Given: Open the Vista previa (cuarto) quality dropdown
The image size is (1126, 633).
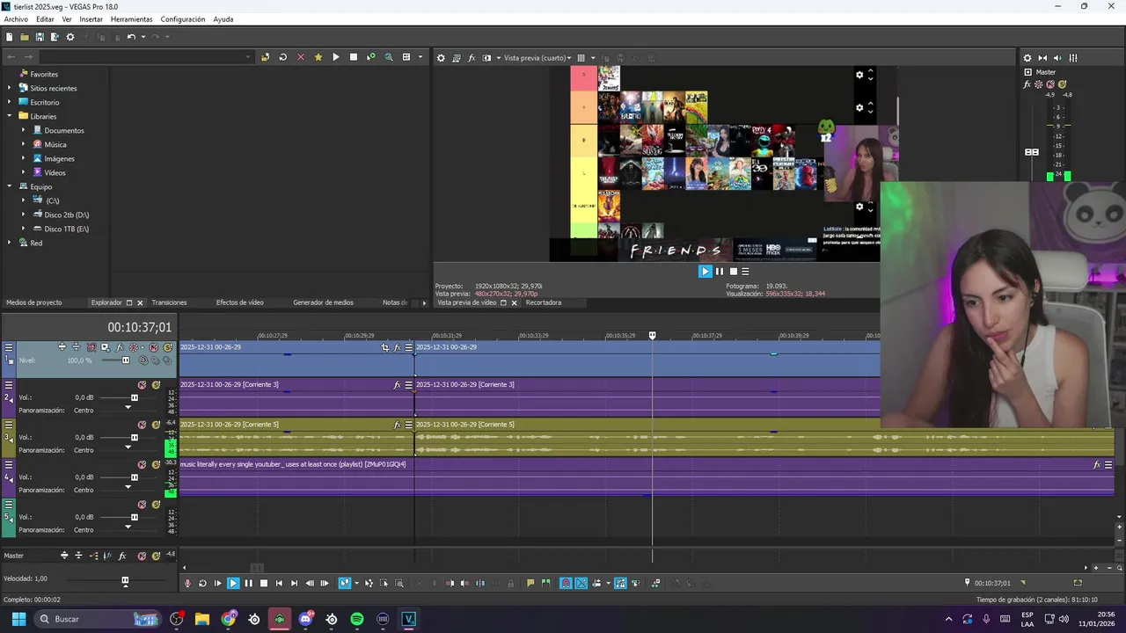Looking at the screenshot, I should pos(537,58).
